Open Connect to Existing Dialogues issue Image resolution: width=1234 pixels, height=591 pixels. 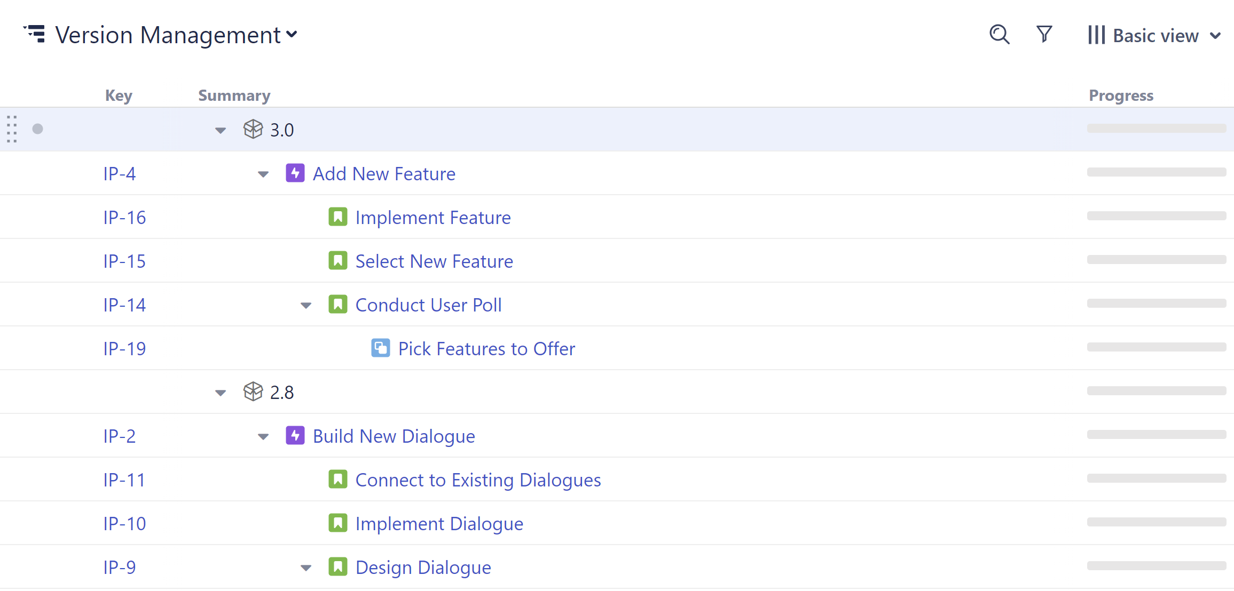click(478, 480)
